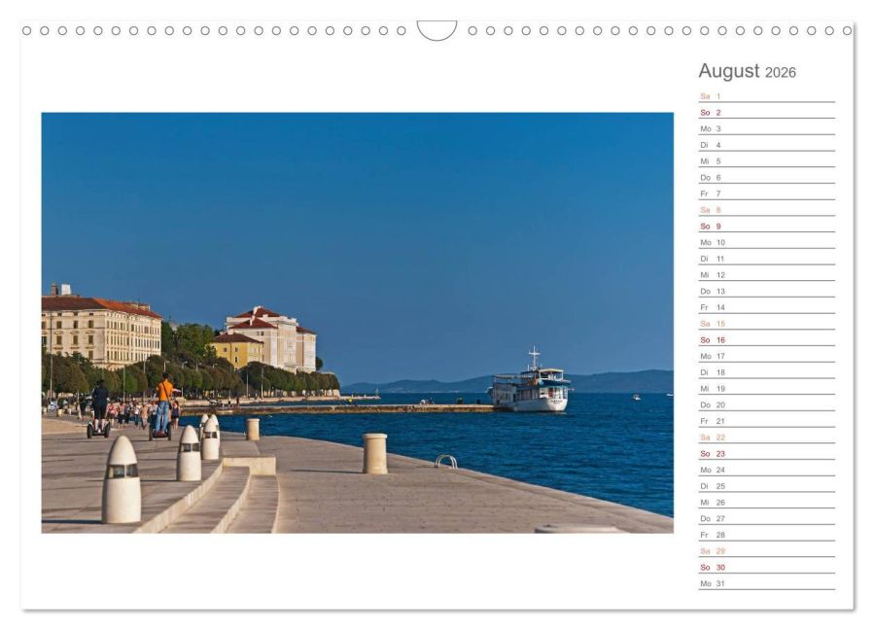
Task: Click the Fr 28 calendar entry
Action: pos(766,535)
